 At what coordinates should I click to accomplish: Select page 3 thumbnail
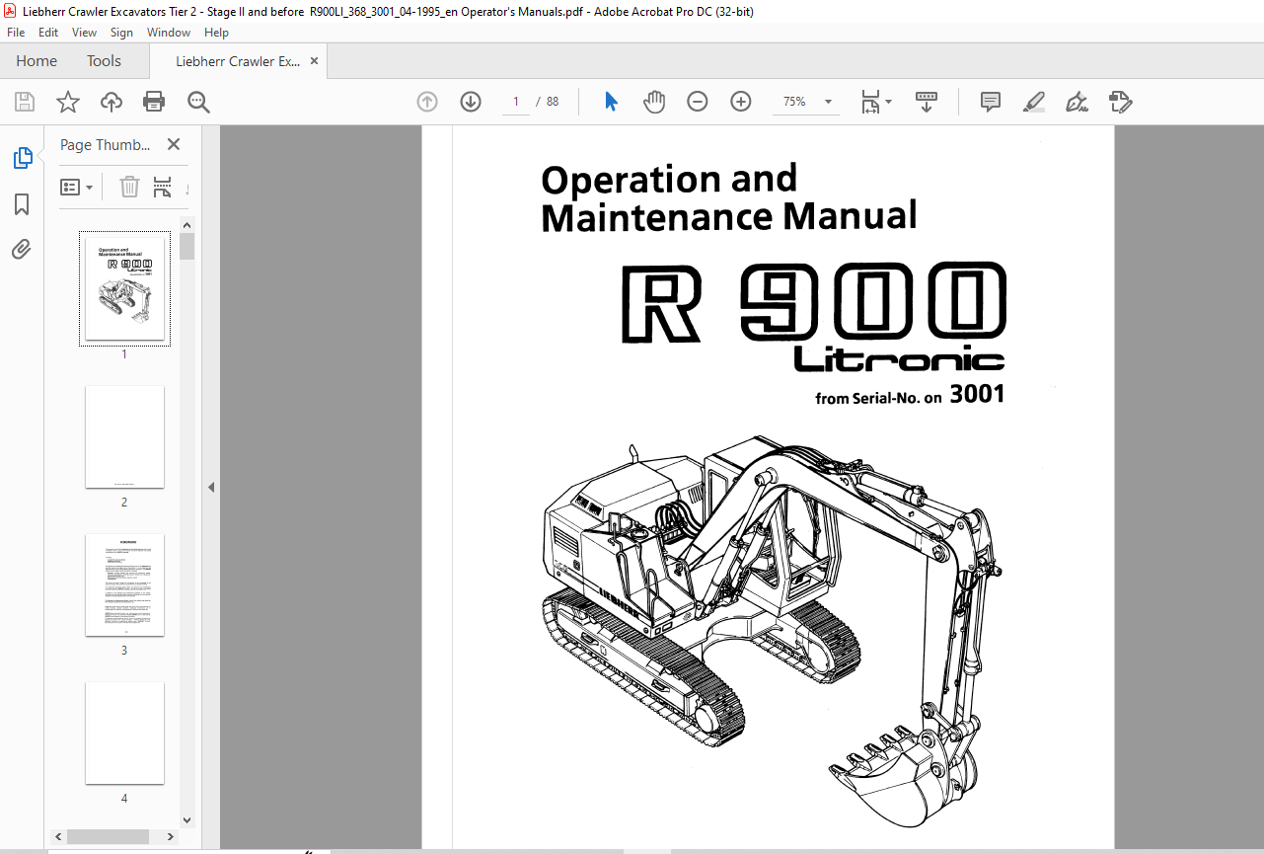click(124, 584)
